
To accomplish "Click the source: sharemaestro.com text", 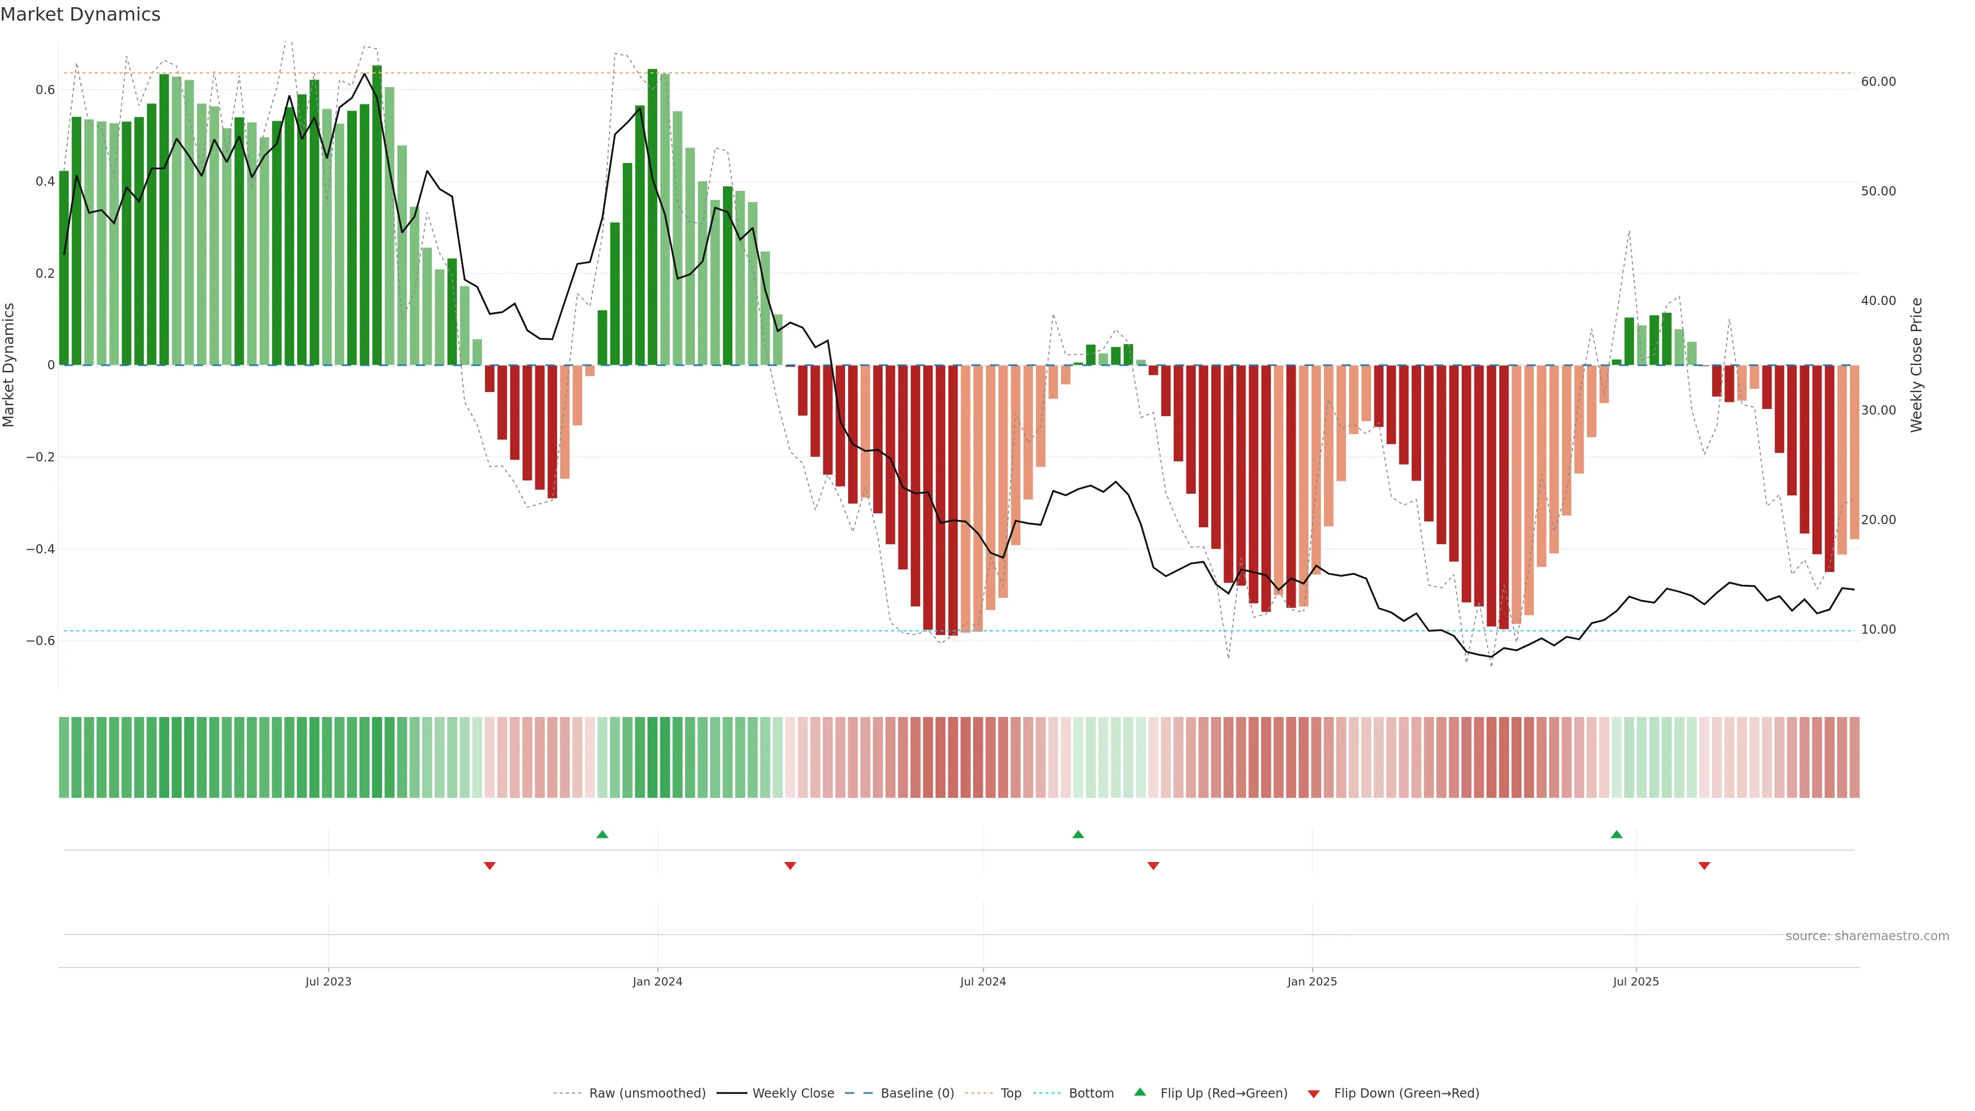I will pos(1867,936).
